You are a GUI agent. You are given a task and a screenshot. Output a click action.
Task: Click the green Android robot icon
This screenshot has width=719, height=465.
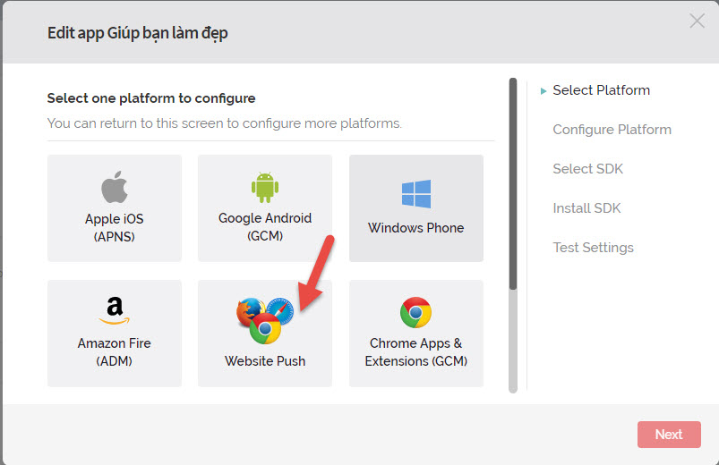[265, 188]
